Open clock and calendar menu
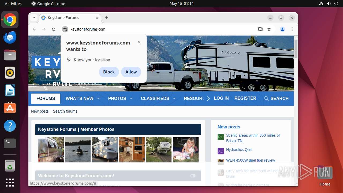This screenshot has height=193, width=343. coord(181,3)
